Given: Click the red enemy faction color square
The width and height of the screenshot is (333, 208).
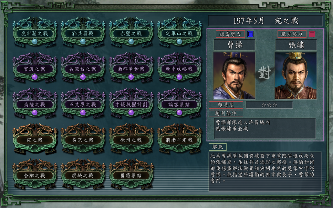Looking at the screenshot, I should [x=312, y=34].
